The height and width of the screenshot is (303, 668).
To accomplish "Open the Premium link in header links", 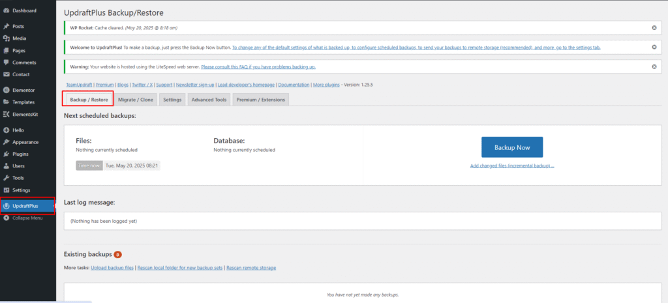I will pyautogui.click(x=105, y=85).
